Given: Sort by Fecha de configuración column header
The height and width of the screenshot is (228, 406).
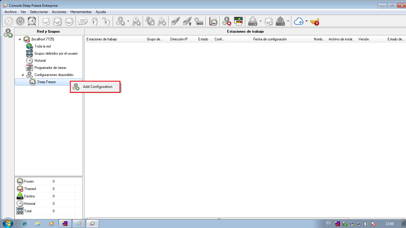Looking at the screenshot, I should click(270, 39).
